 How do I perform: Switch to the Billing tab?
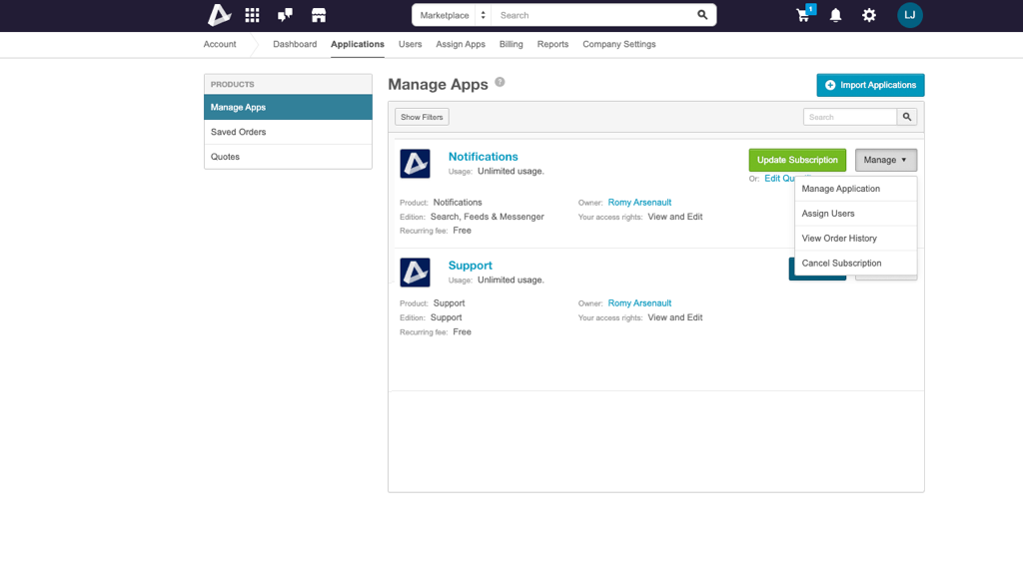click(x=511, y=44)
